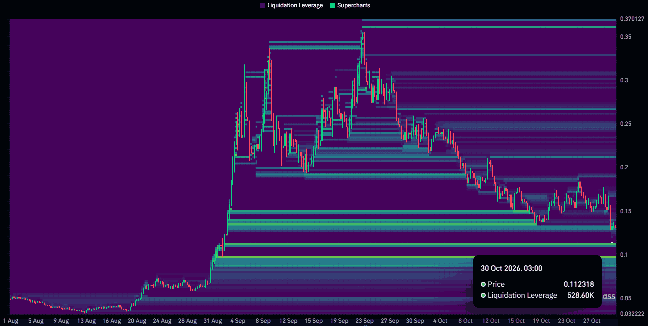Click the 4 Oct date axis label
This screenshot has width=648, height=326.
click(440, 321)
